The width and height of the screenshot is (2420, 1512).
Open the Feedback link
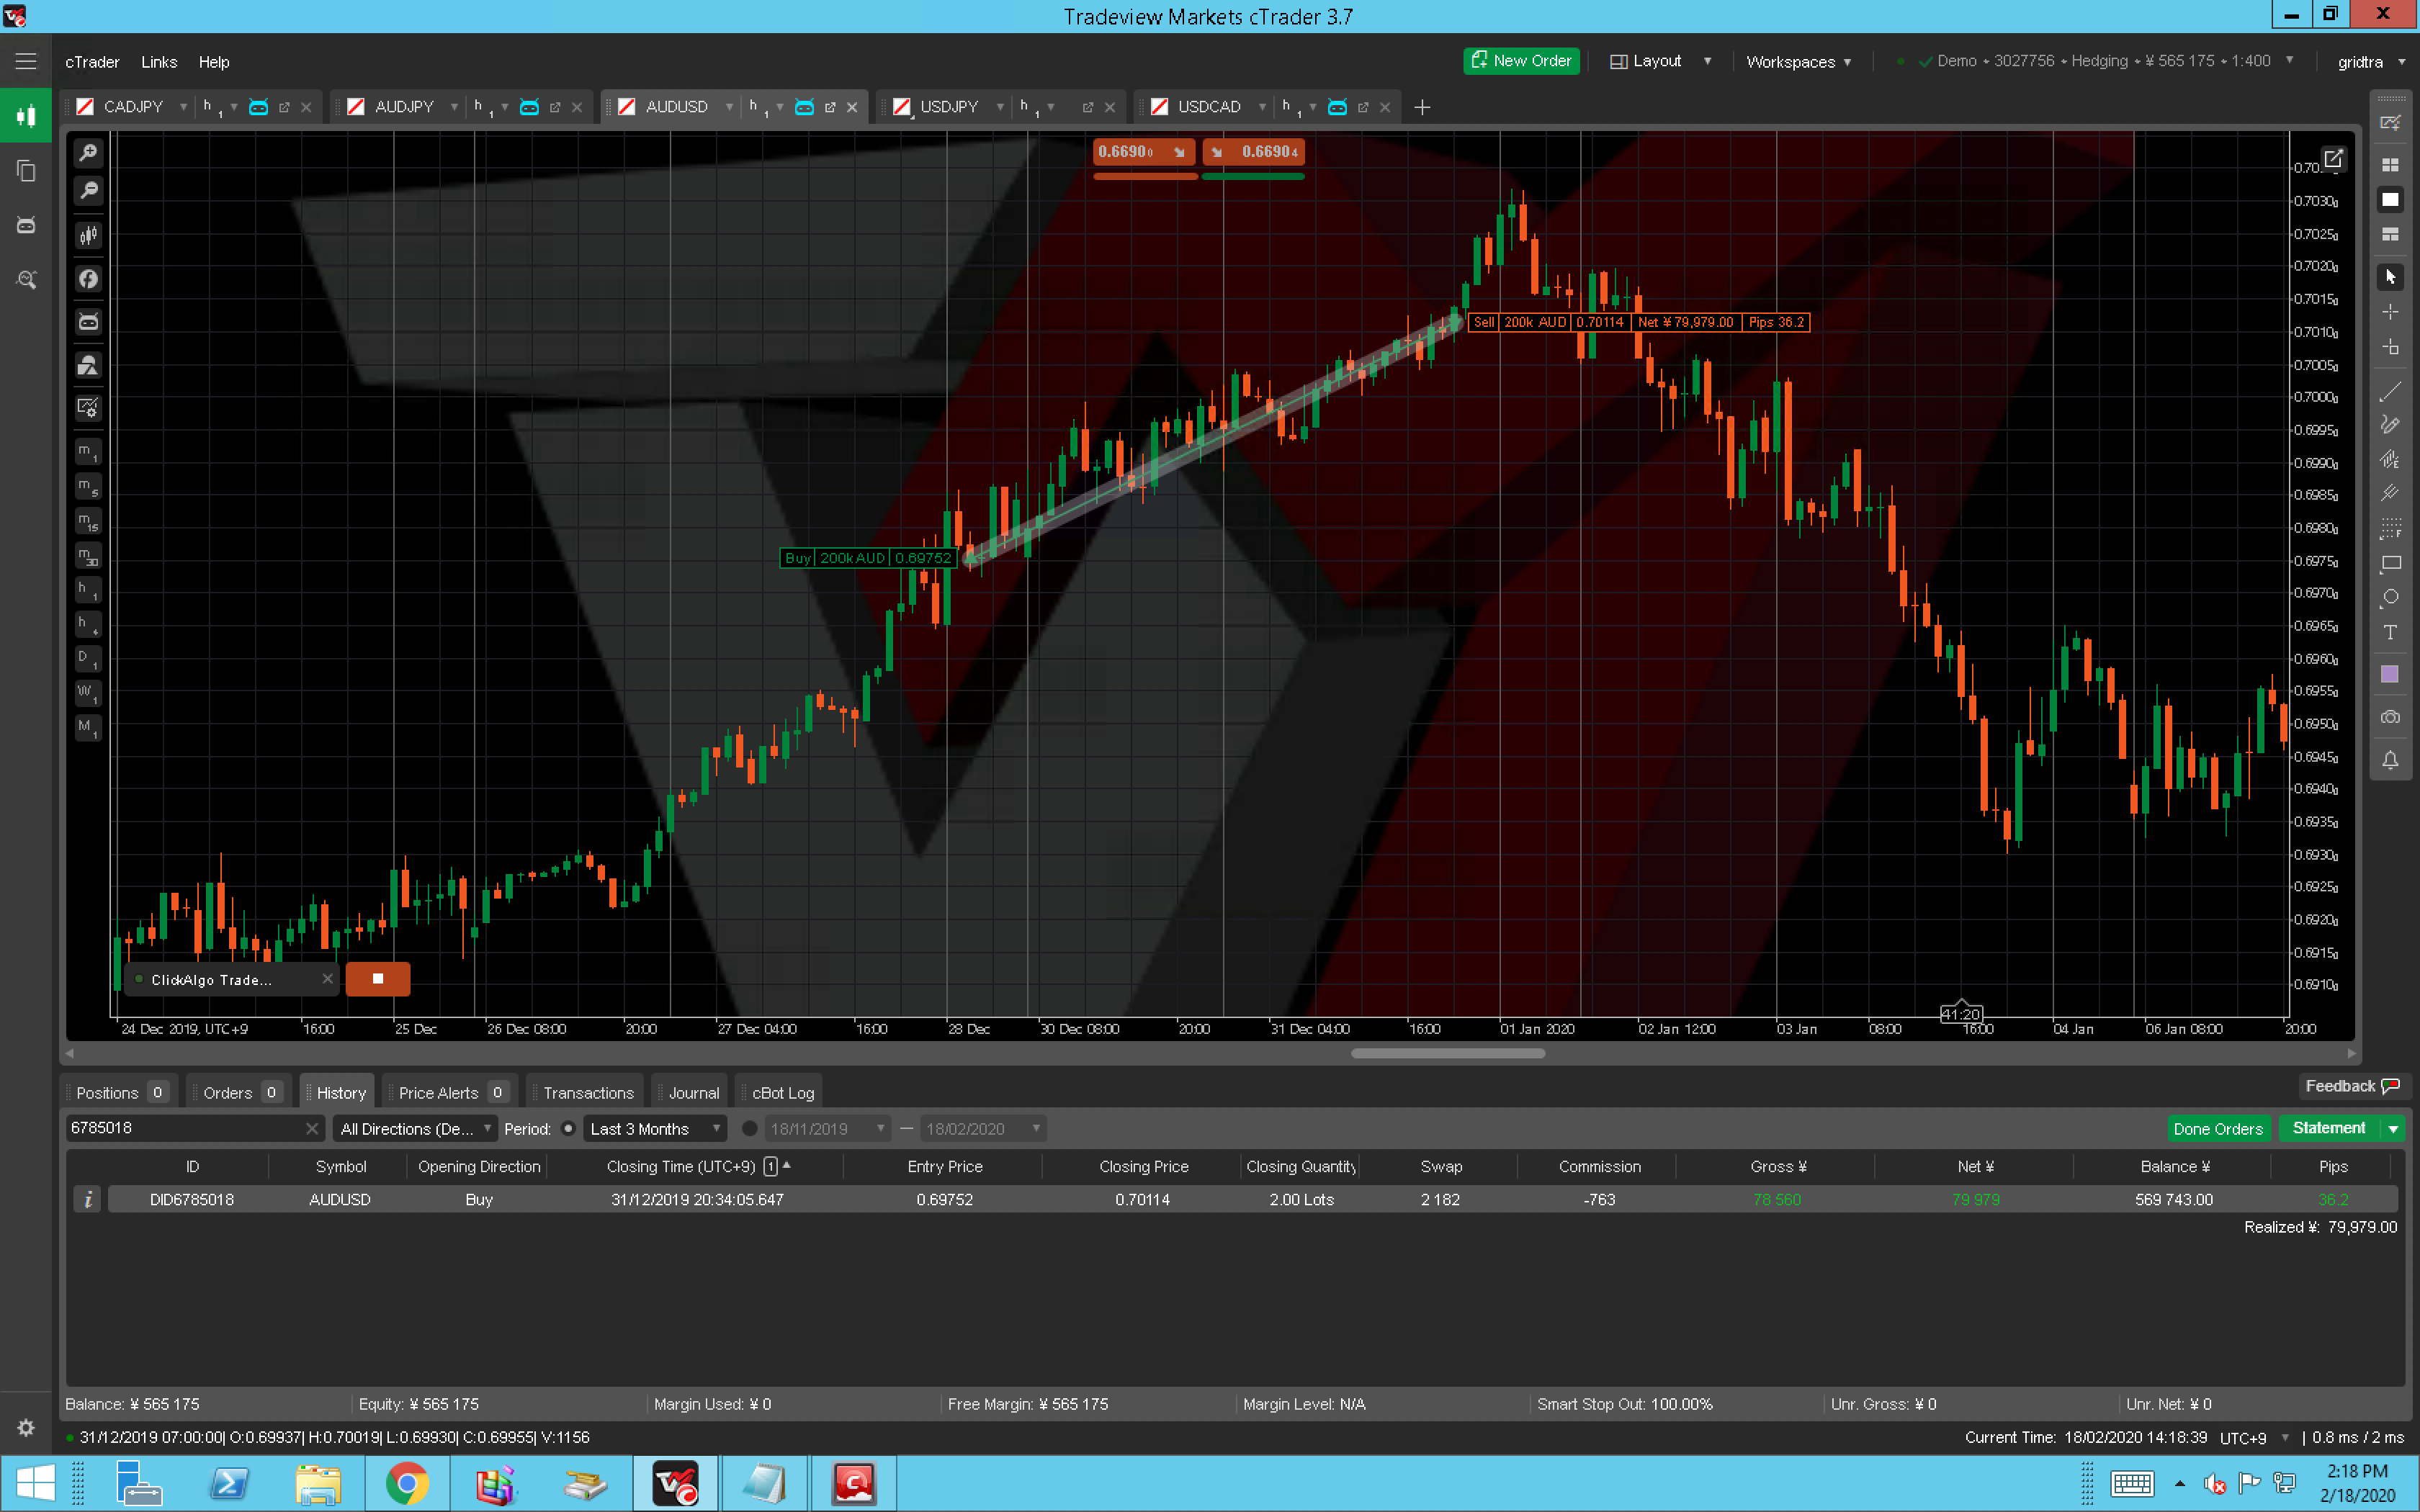pos(2351,1086)
